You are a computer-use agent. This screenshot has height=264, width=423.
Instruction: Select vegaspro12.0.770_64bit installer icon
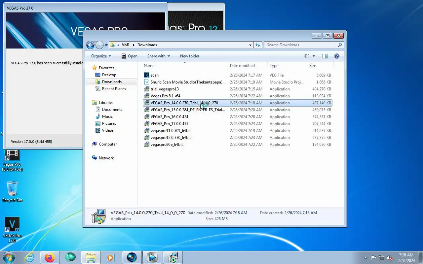(147, 138)
